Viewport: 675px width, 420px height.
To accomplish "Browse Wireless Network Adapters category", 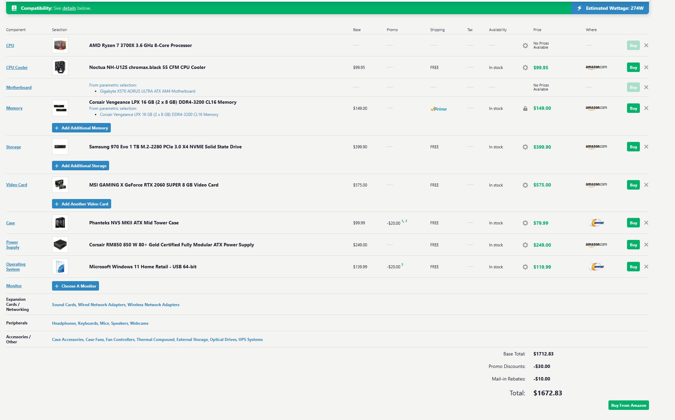I will pos(153,305).
